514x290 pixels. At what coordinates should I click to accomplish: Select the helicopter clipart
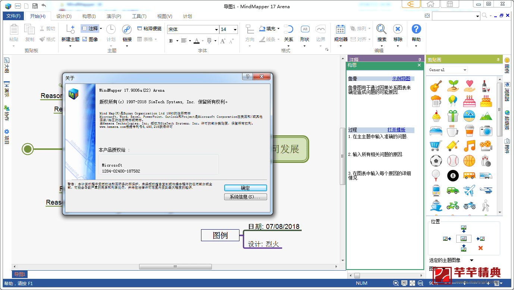(486, 190)
